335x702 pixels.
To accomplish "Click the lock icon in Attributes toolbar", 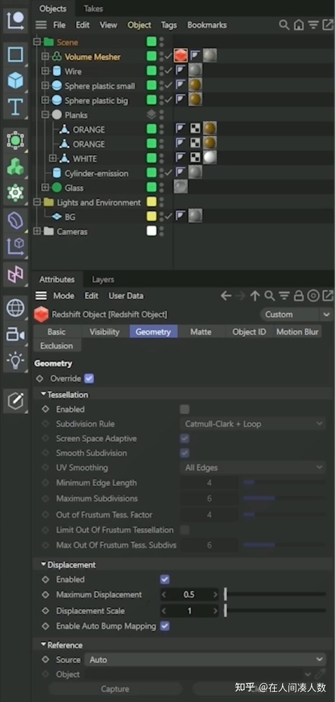I will (299, 296).
